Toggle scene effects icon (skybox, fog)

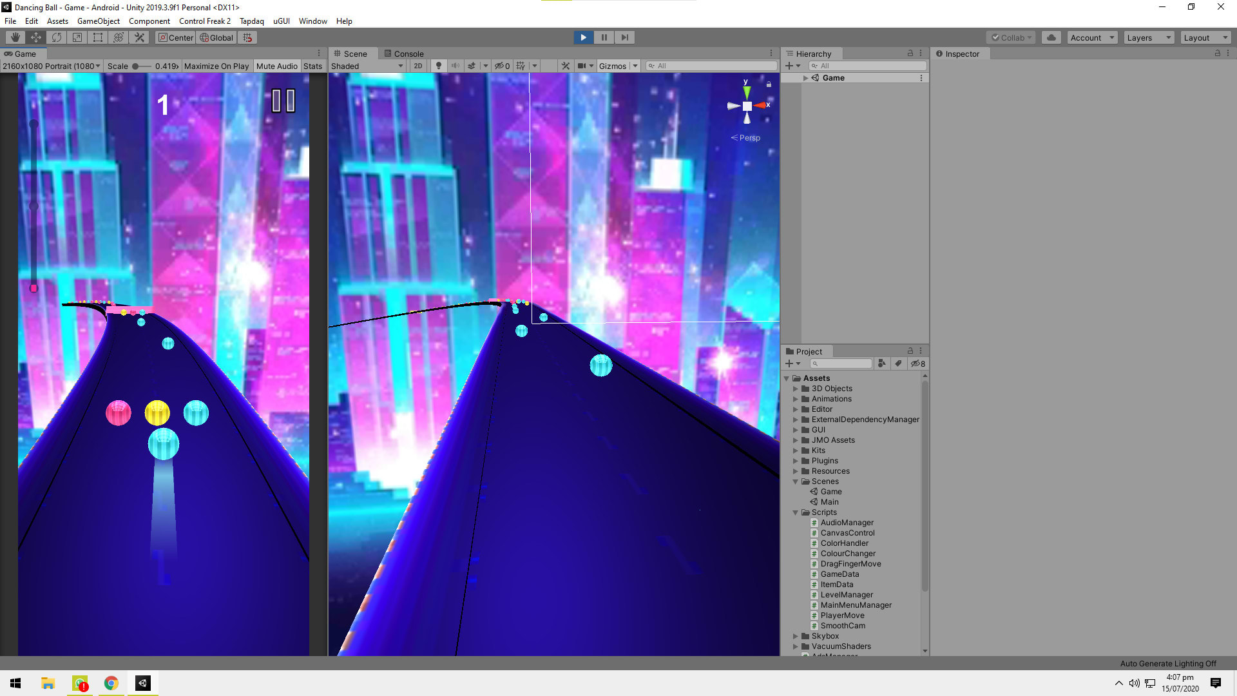[472, 66]
